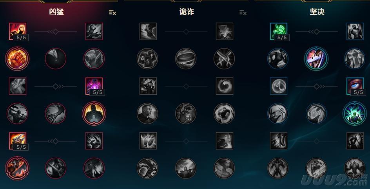The height and width of the screenshot is (189, 370).
Task: Select the sword mastery with 5/5 in 凶猛
Action: point(18,141)
